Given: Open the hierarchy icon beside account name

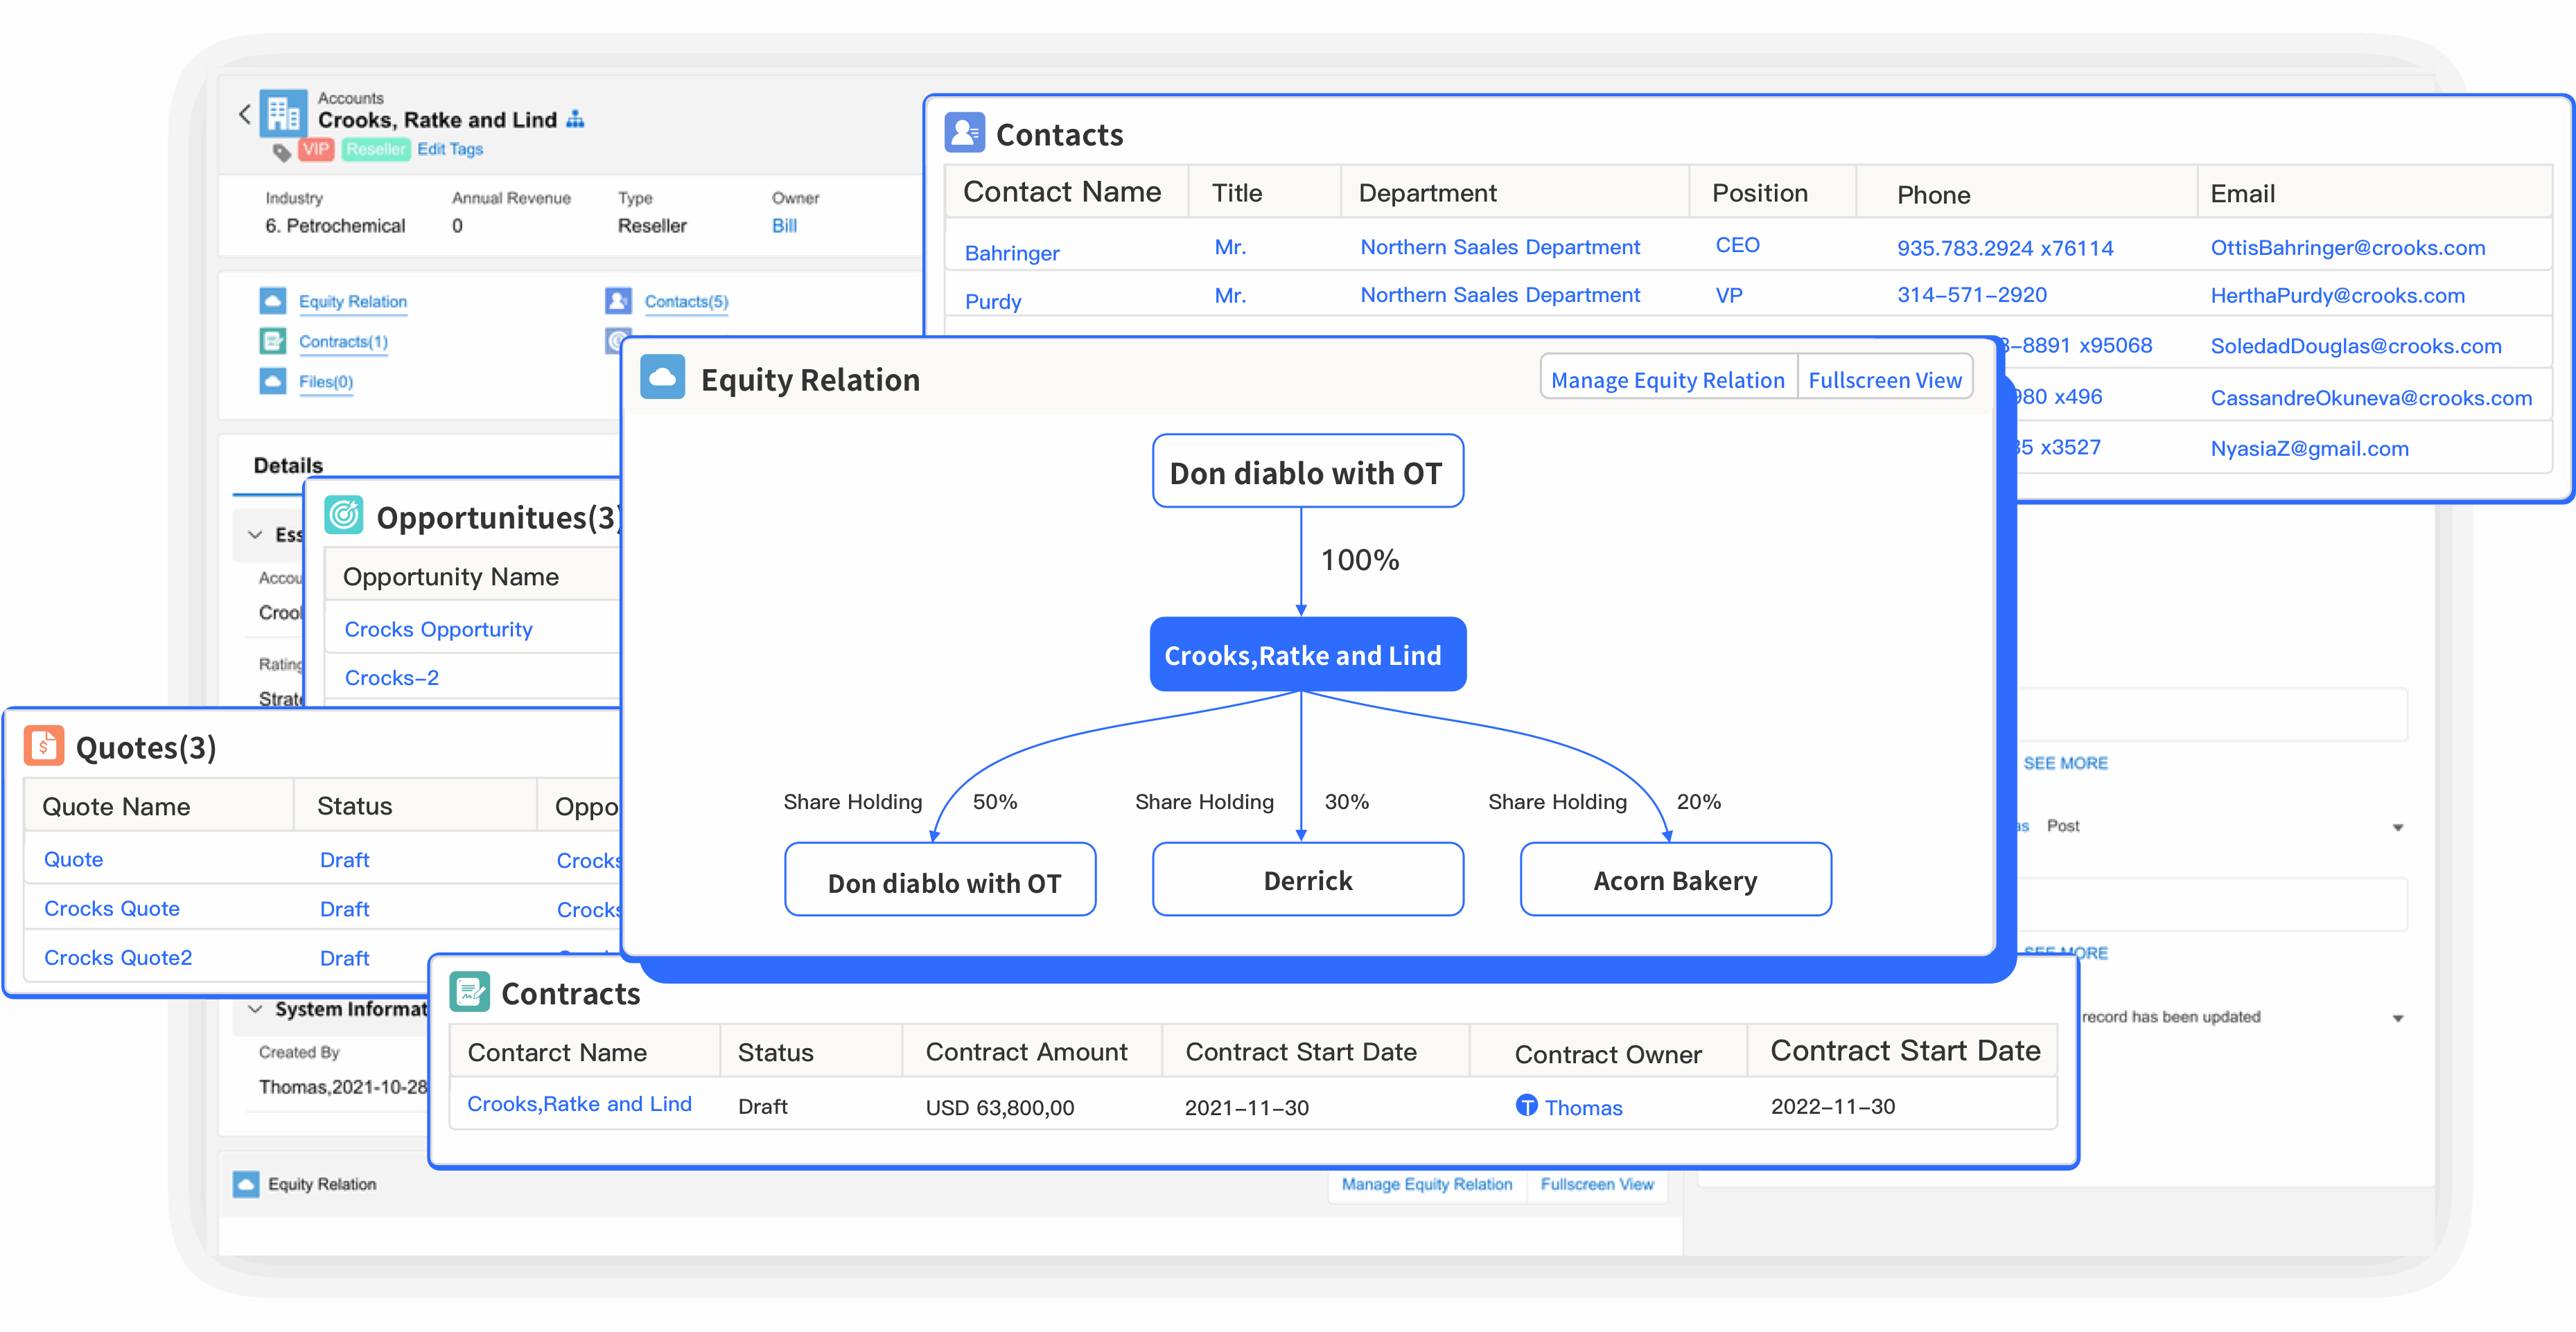Looking at the screenshot, I should tap(575, 120).
